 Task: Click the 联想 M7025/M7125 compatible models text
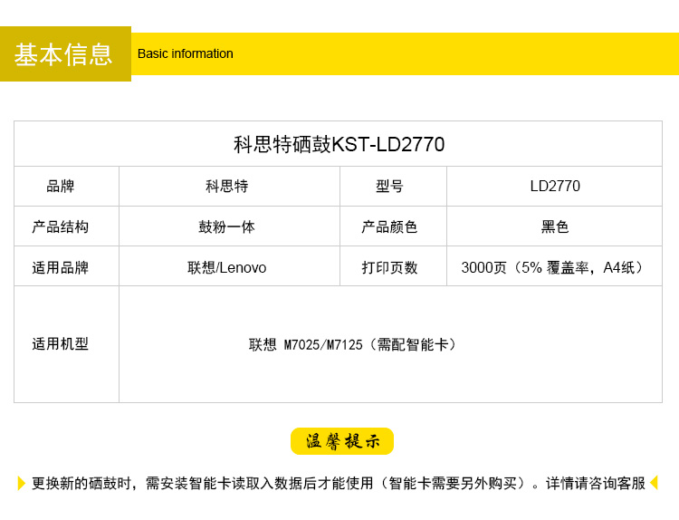(x=354, y=344)
